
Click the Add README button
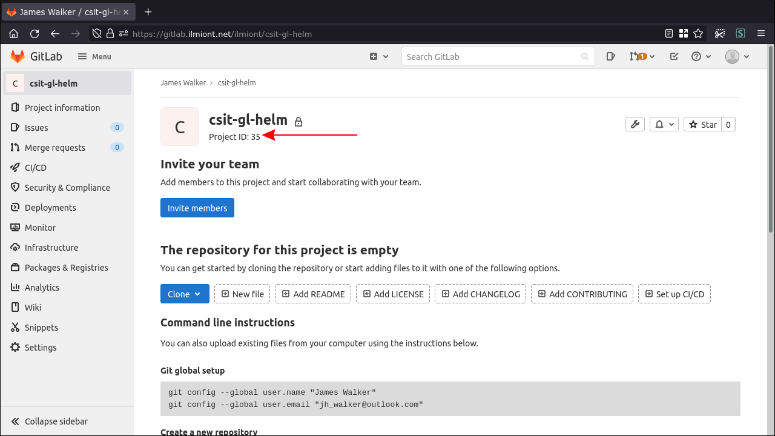tap(312, 294)
